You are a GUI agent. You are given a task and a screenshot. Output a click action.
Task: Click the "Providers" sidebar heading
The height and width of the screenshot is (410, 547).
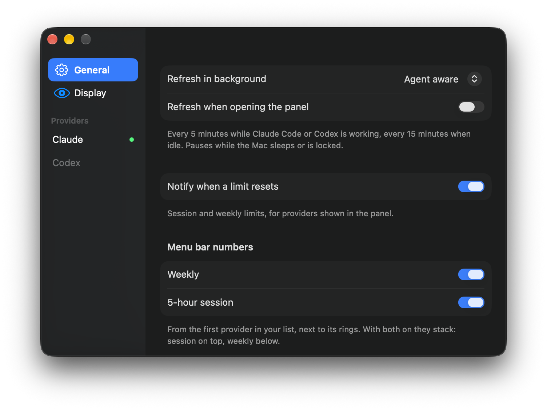pos(70,121)
